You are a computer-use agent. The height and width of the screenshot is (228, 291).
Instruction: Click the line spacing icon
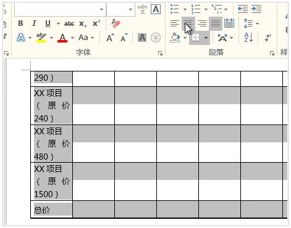pyautogui.click(x=248, y=23)
